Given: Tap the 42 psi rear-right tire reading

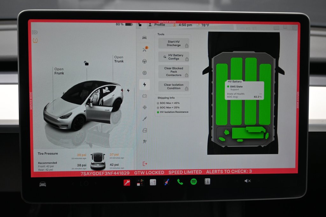Looking at the screenshot, I should pos(114,165).
